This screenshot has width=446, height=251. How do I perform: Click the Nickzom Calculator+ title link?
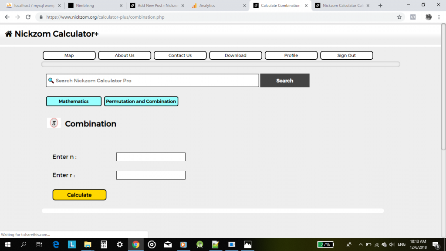56,34
